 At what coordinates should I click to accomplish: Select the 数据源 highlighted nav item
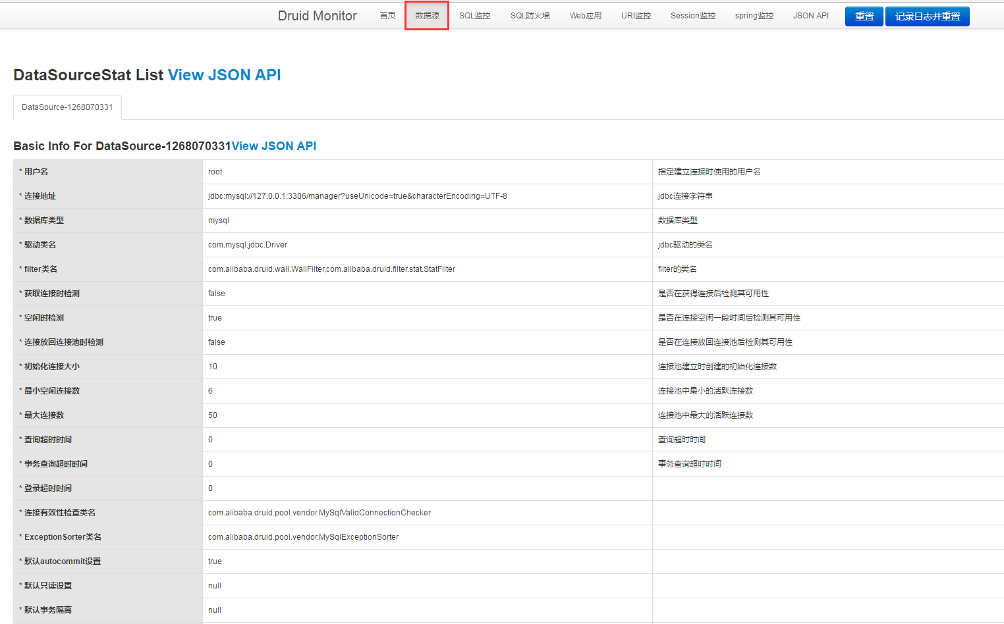click(x=426, y=16)
